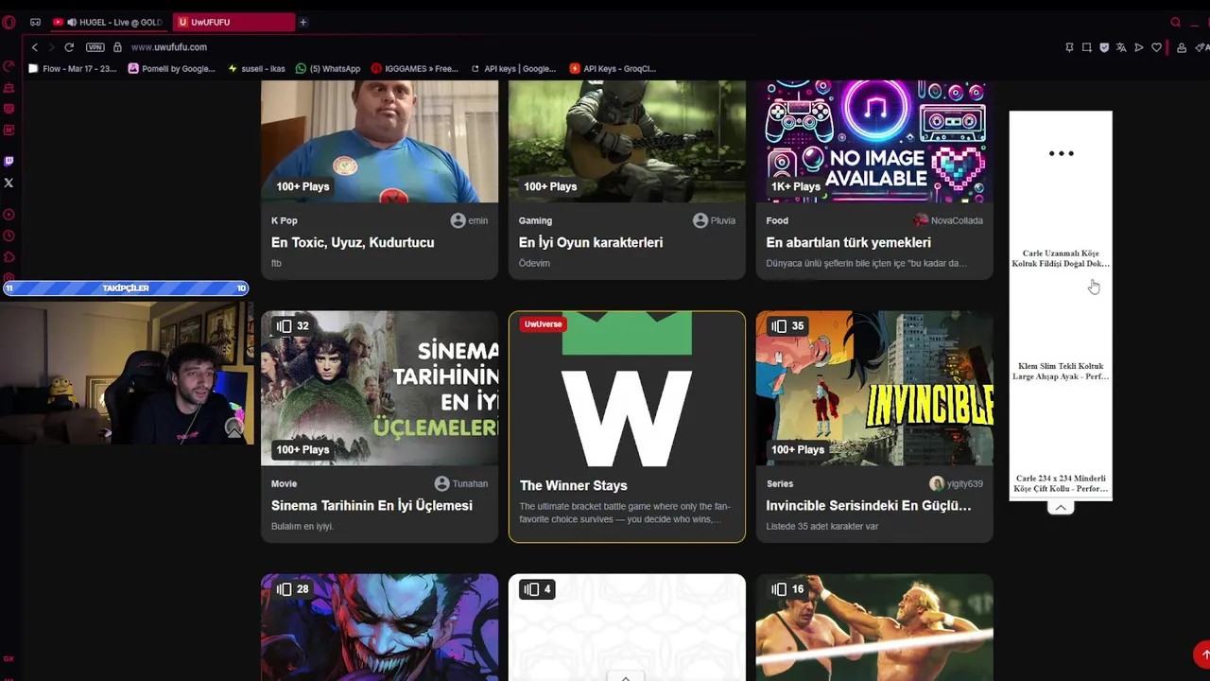Open the yigity639 author profile
The image size is (1210, 681).
(956, 483)
